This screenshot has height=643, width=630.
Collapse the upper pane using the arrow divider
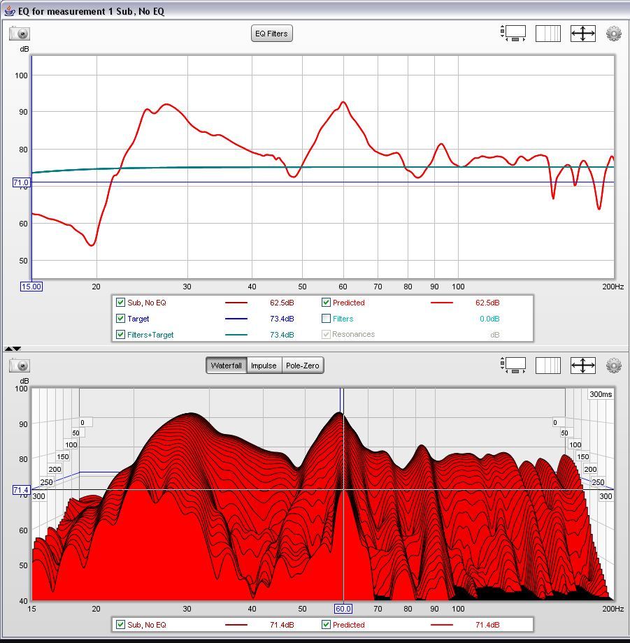click(8, 347)
